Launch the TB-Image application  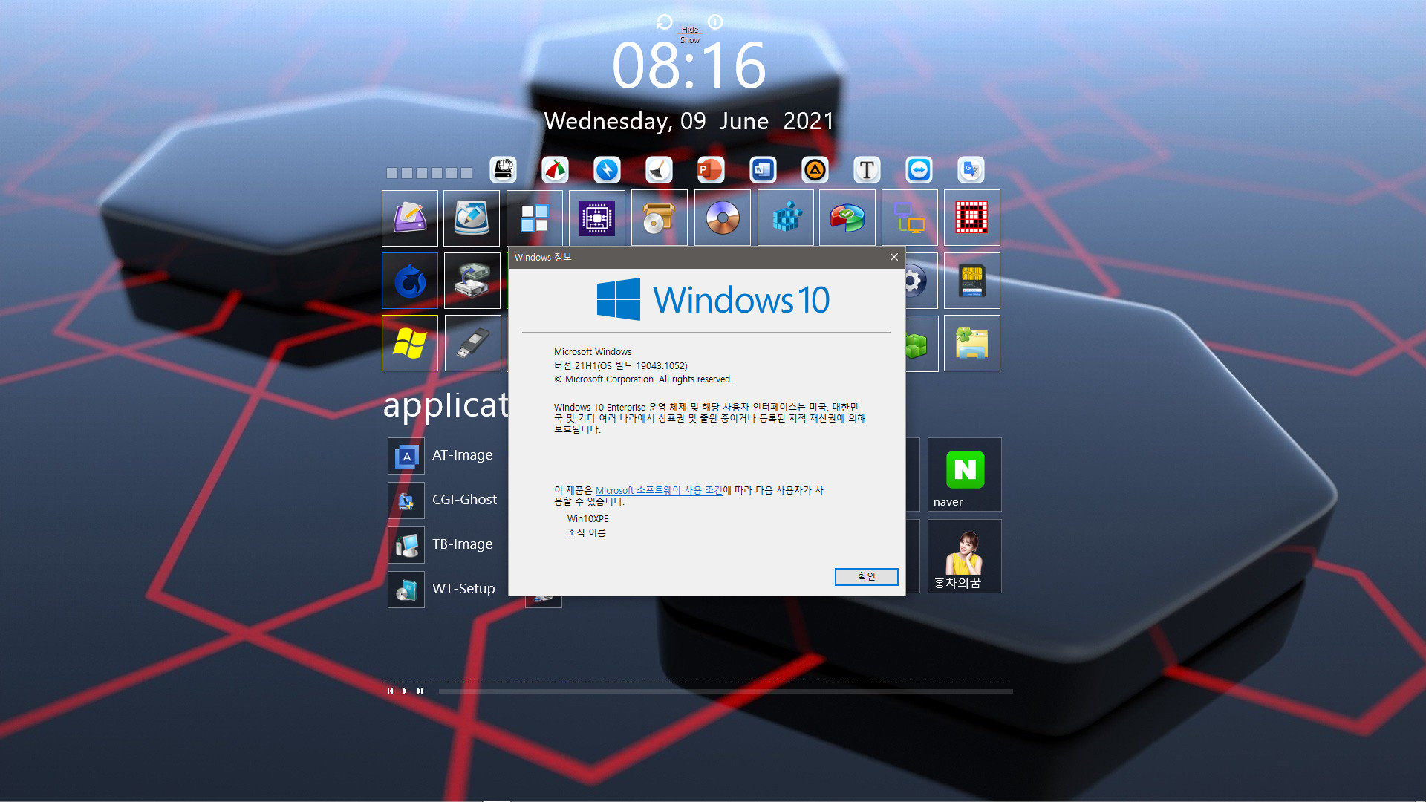(x=441, y=545)
